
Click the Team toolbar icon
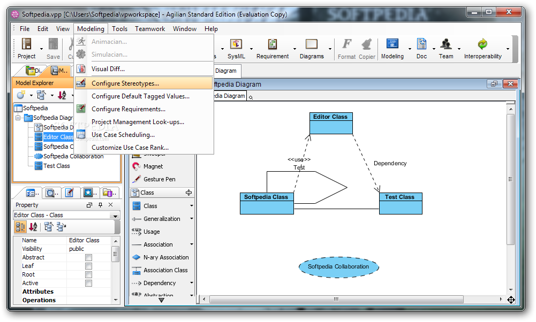click(x=446, y=49)
